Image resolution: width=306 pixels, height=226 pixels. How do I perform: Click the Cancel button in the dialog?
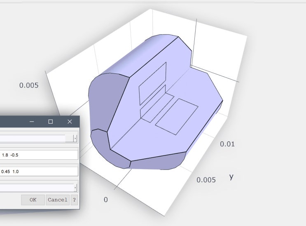(x=58, y=200)
